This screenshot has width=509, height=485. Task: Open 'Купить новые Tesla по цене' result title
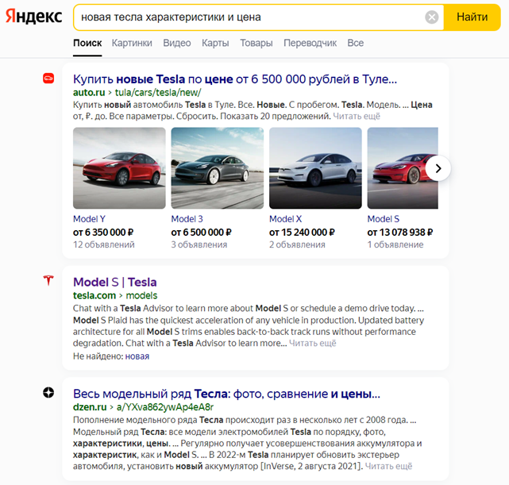235,79
